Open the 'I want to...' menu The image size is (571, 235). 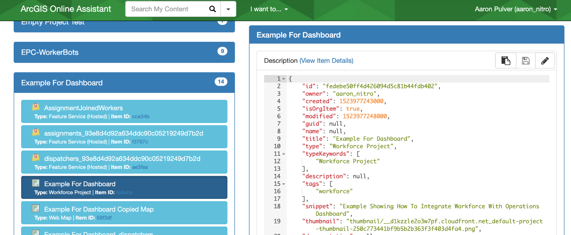coord(269,9)
